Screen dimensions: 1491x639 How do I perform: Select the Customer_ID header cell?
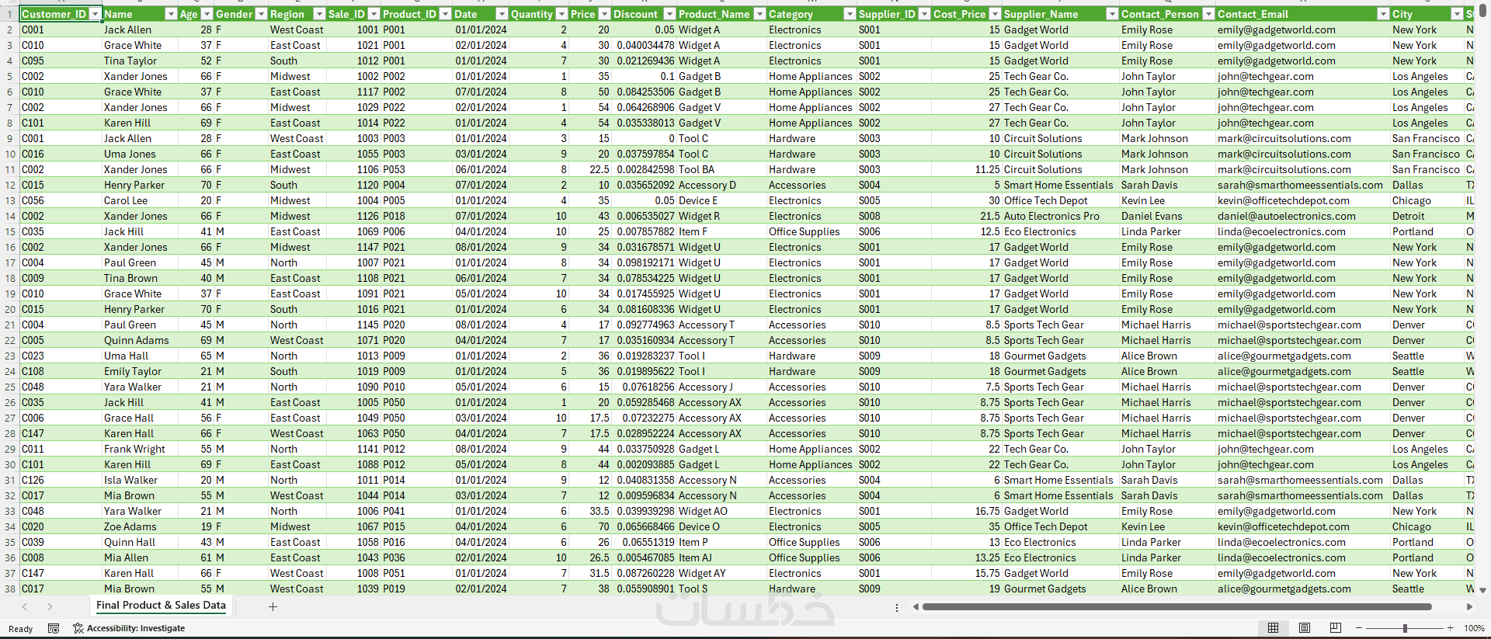tap(61, 14)
